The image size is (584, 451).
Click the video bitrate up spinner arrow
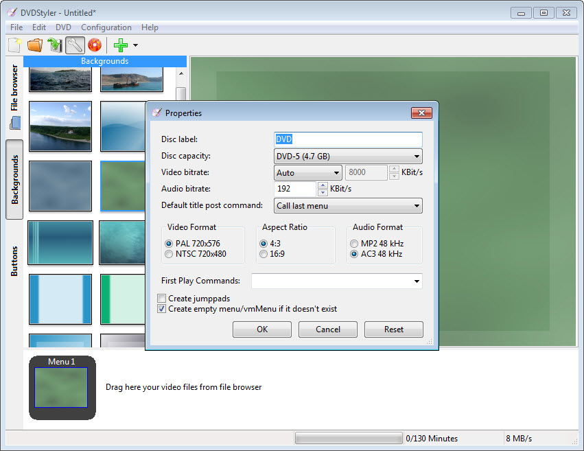pyautogui.click(x=394, y=169)
